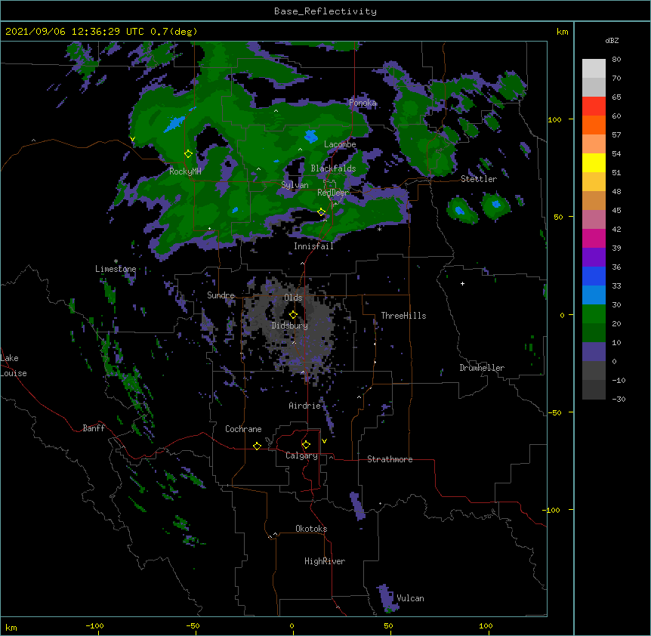This screenshot has width=651, height=636.
Task: Click the -50 tick on the right axis
Action: [x=554, y=412]
